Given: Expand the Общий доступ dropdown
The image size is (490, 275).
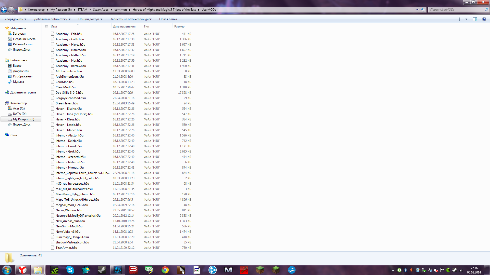Looking at the screenshot, I should click(x=90, y=19).
